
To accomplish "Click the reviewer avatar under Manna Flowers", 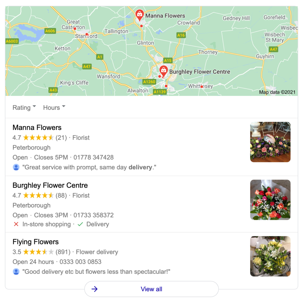I will click(16, 167).
